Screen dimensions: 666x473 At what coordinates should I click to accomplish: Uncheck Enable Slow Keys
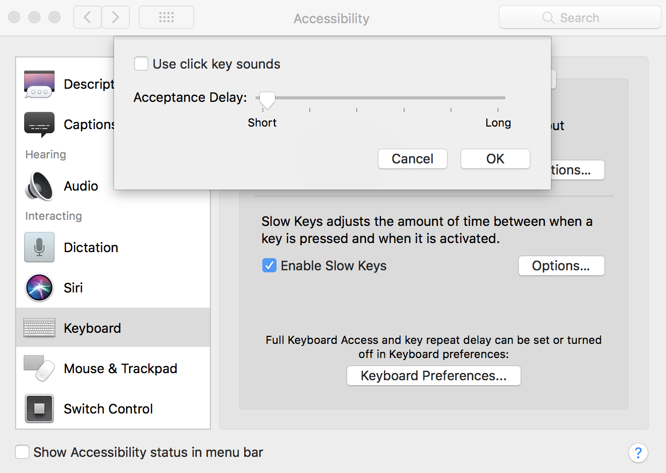[269, 265]
